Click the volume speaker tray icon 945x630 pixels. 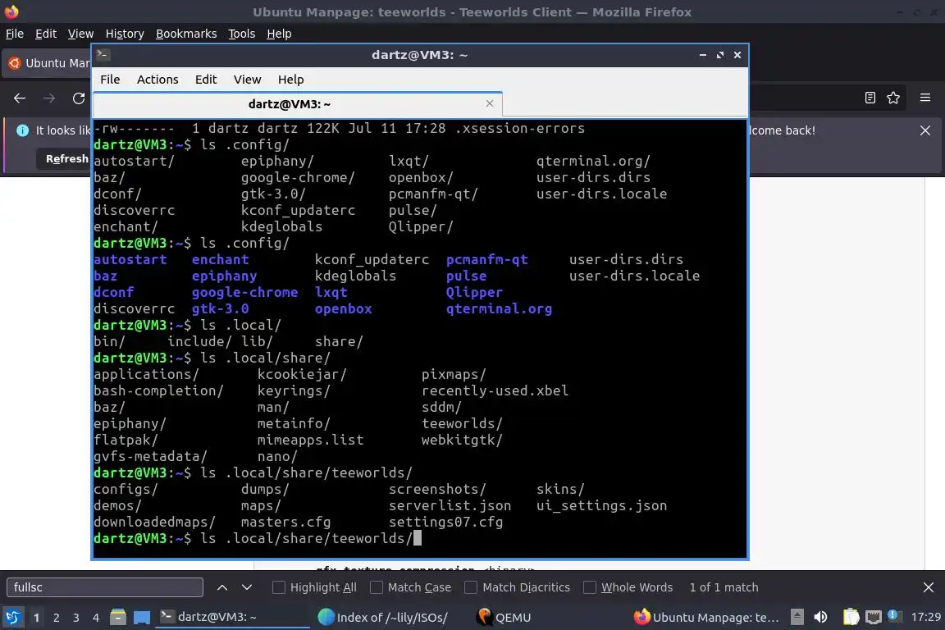click(x=820, y=617)
